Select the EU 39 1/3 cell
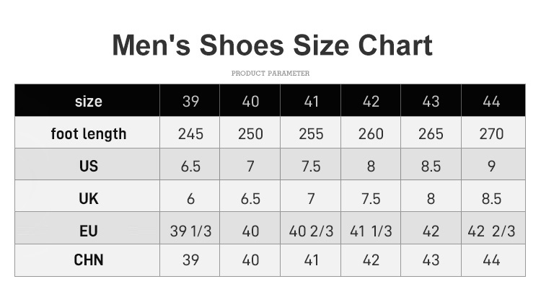Viewport: 541px width, 297px height. (190, 231)
